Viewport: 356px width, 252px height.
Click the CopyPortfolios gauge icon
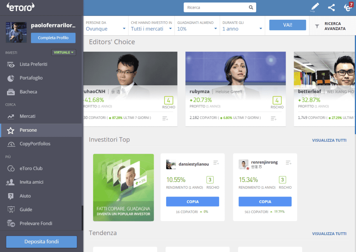(x=11, y=144)
